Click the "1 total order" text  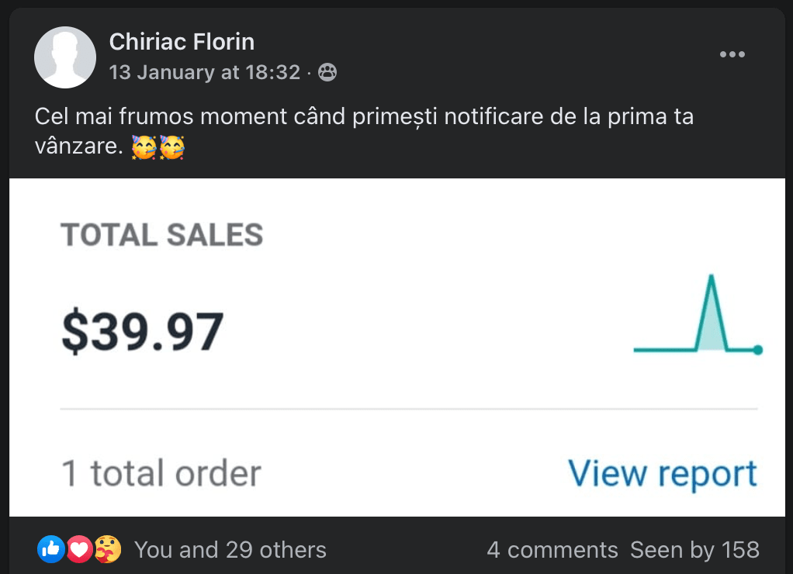pyautogui.click(x=161, y=473)
